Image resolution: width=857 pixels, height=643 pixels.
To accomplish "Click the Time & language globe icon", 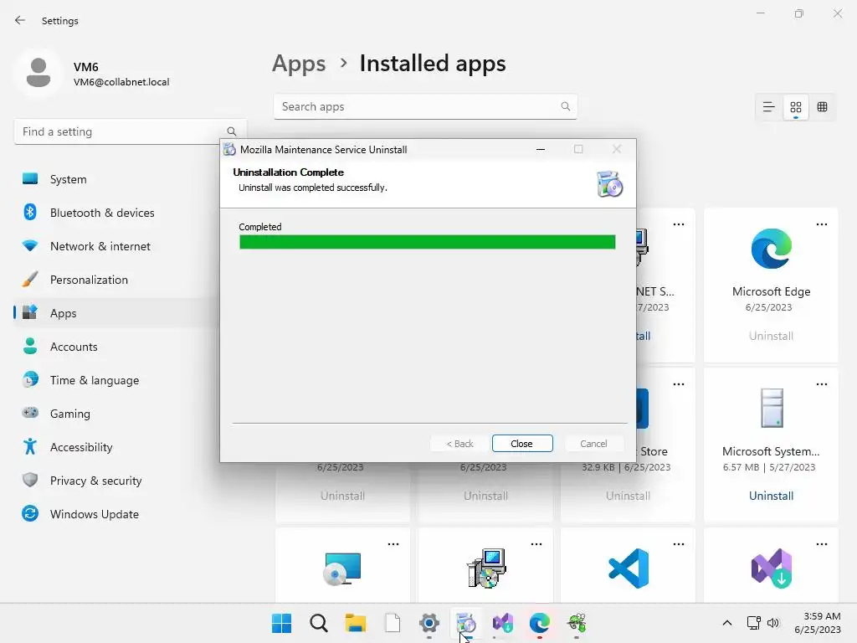I will pyautogui.click(x=30, y=379).
